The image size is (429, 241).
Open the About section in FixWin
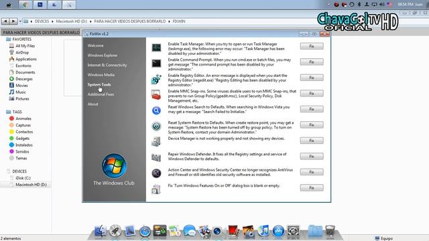[93, 104]
